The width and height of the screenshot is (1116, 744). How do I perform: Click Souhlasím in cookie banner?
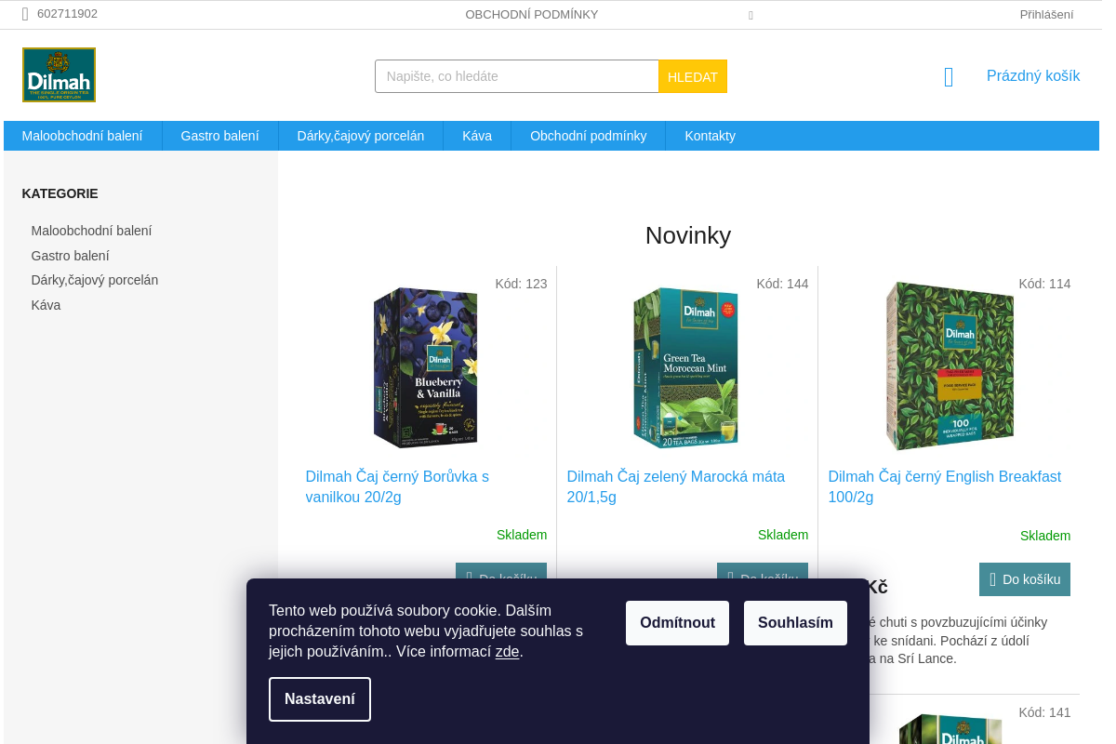(795, 623)
